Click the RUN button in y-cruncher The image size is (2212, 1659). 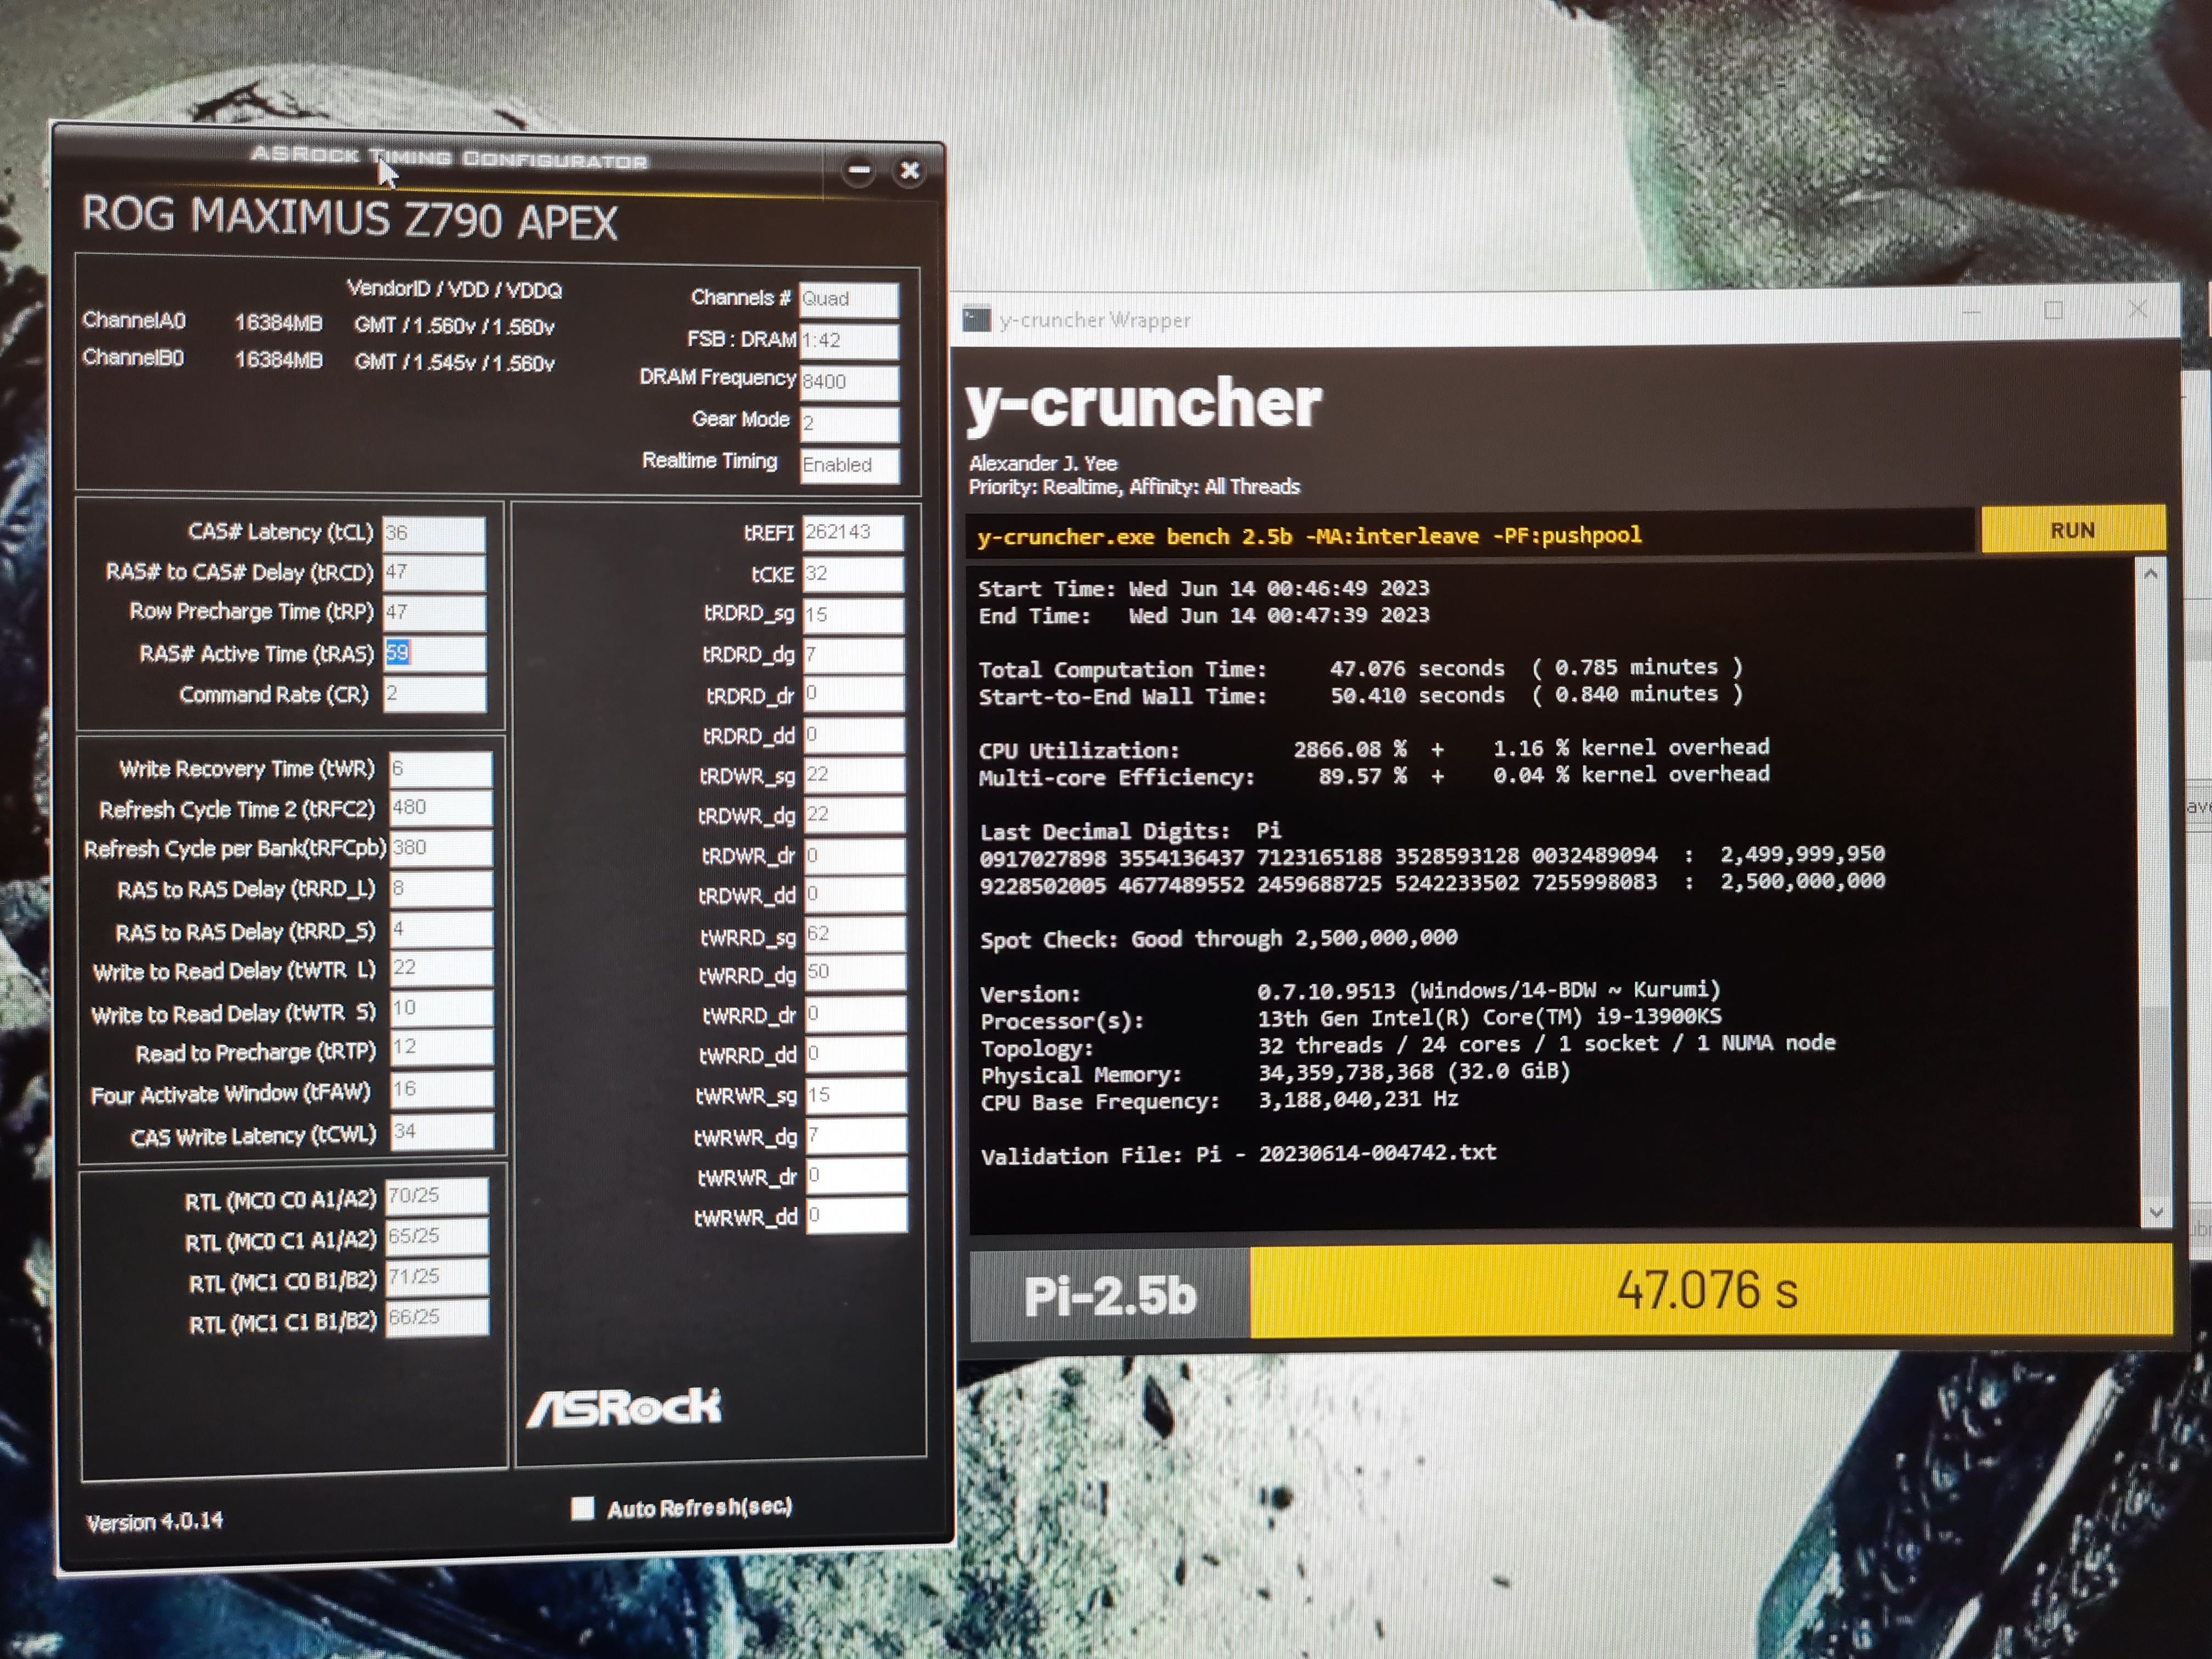(x=2072, y=530)
